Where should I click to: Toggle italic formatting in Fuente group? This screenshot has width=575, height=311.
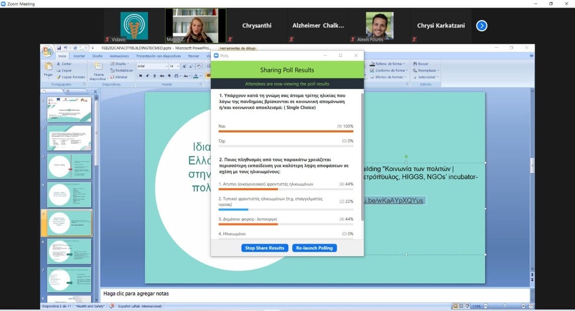tap(147, 76)
